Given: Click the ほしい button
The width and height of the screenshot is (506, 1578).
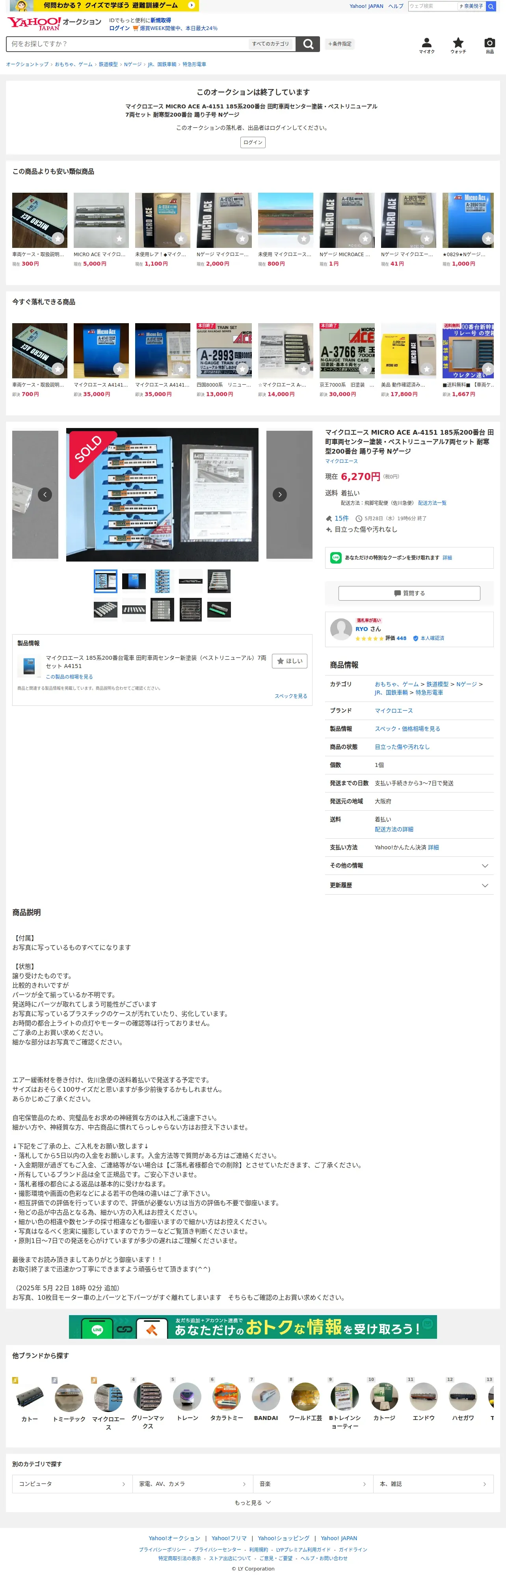Looking at the screenshot, I should tap(289, 661).
